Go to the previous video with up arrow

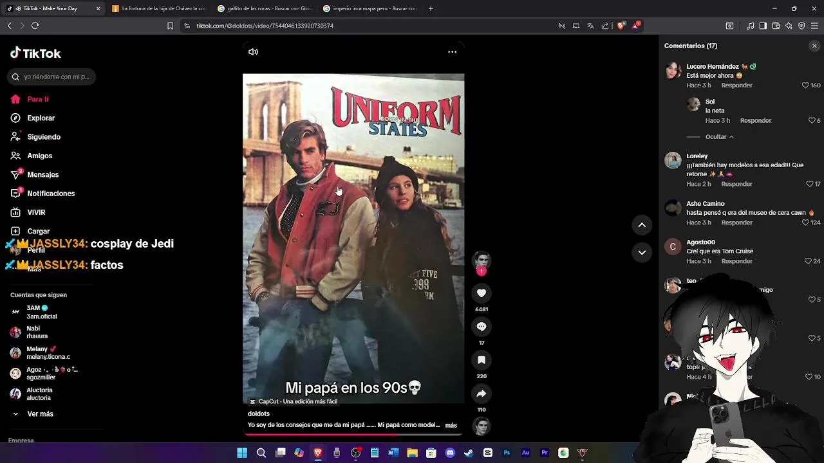click(642, 225)
